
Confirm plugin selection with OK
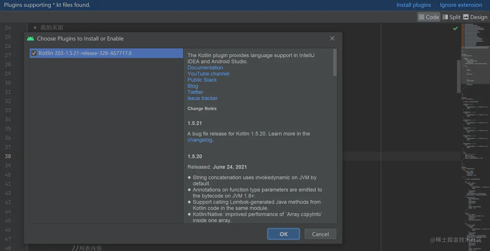tap(284, 234)
